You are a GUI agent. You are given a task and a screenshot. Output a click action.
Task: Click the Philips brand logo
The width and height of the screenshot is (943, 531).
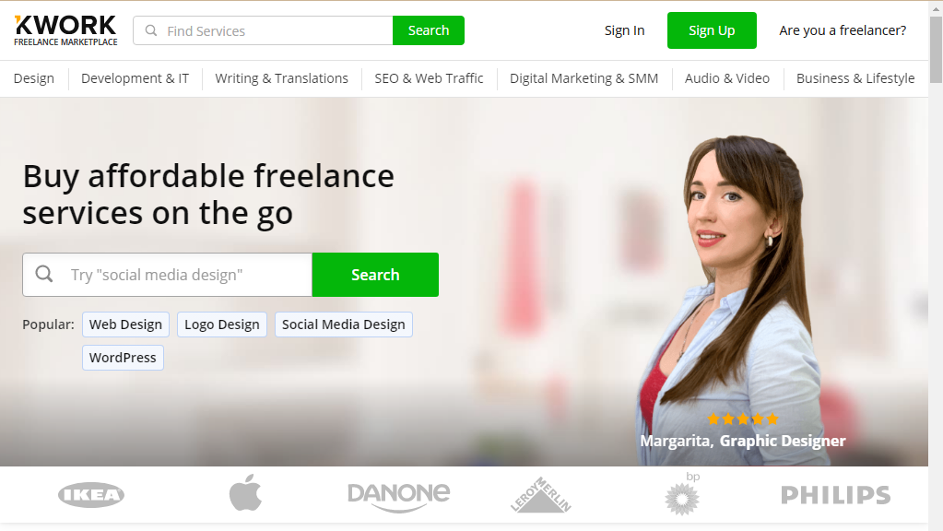coord(835,495)
